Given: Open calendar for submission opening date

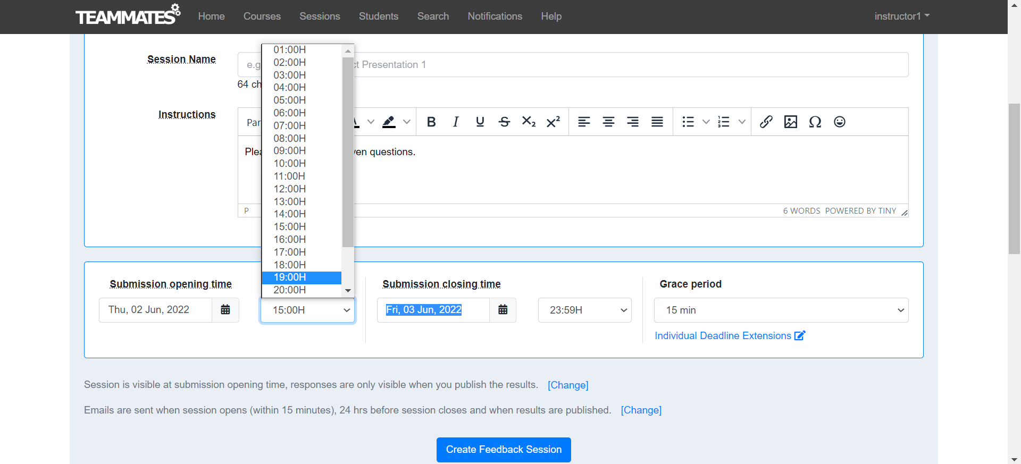Looking at the screenshot, I should pyautogui.click(x=225, y=310).
